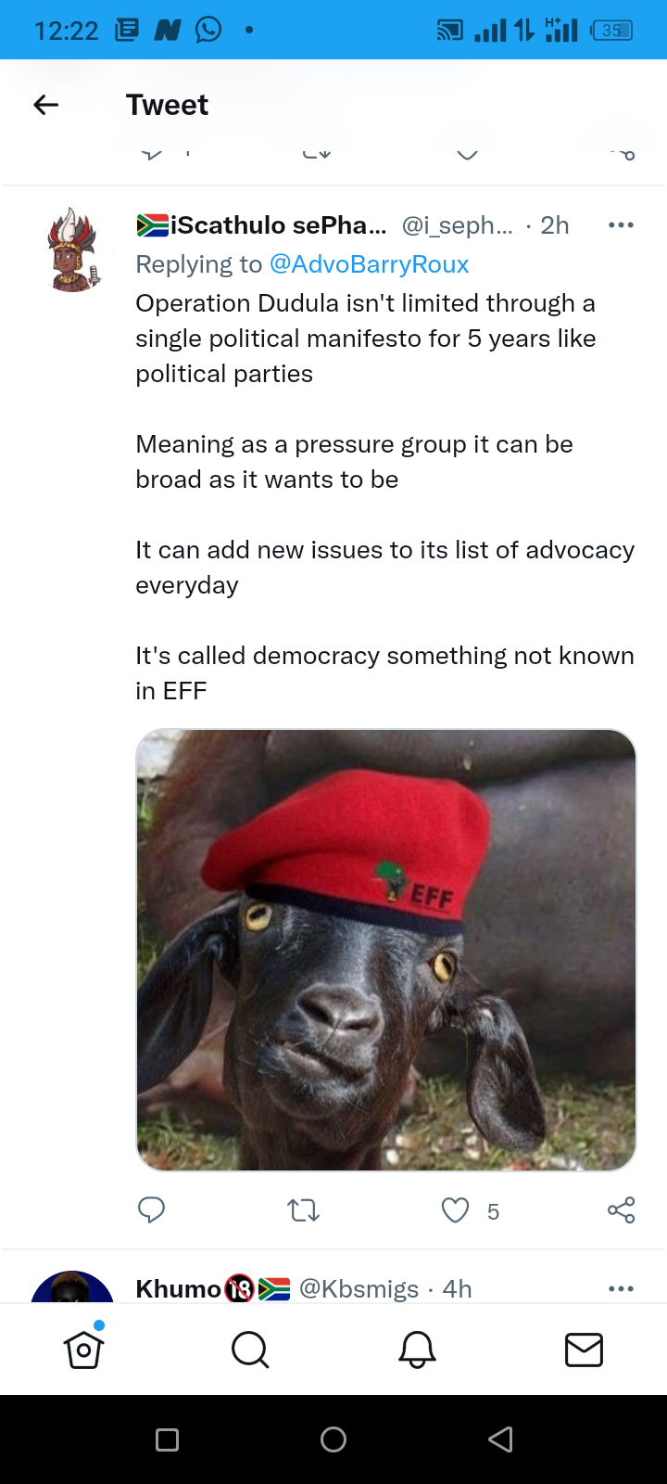The height and width of the screenshot is (1484, 667).
Task: Retweet the Operation Dudula tweet
Action: click(x=304, y=1210)
